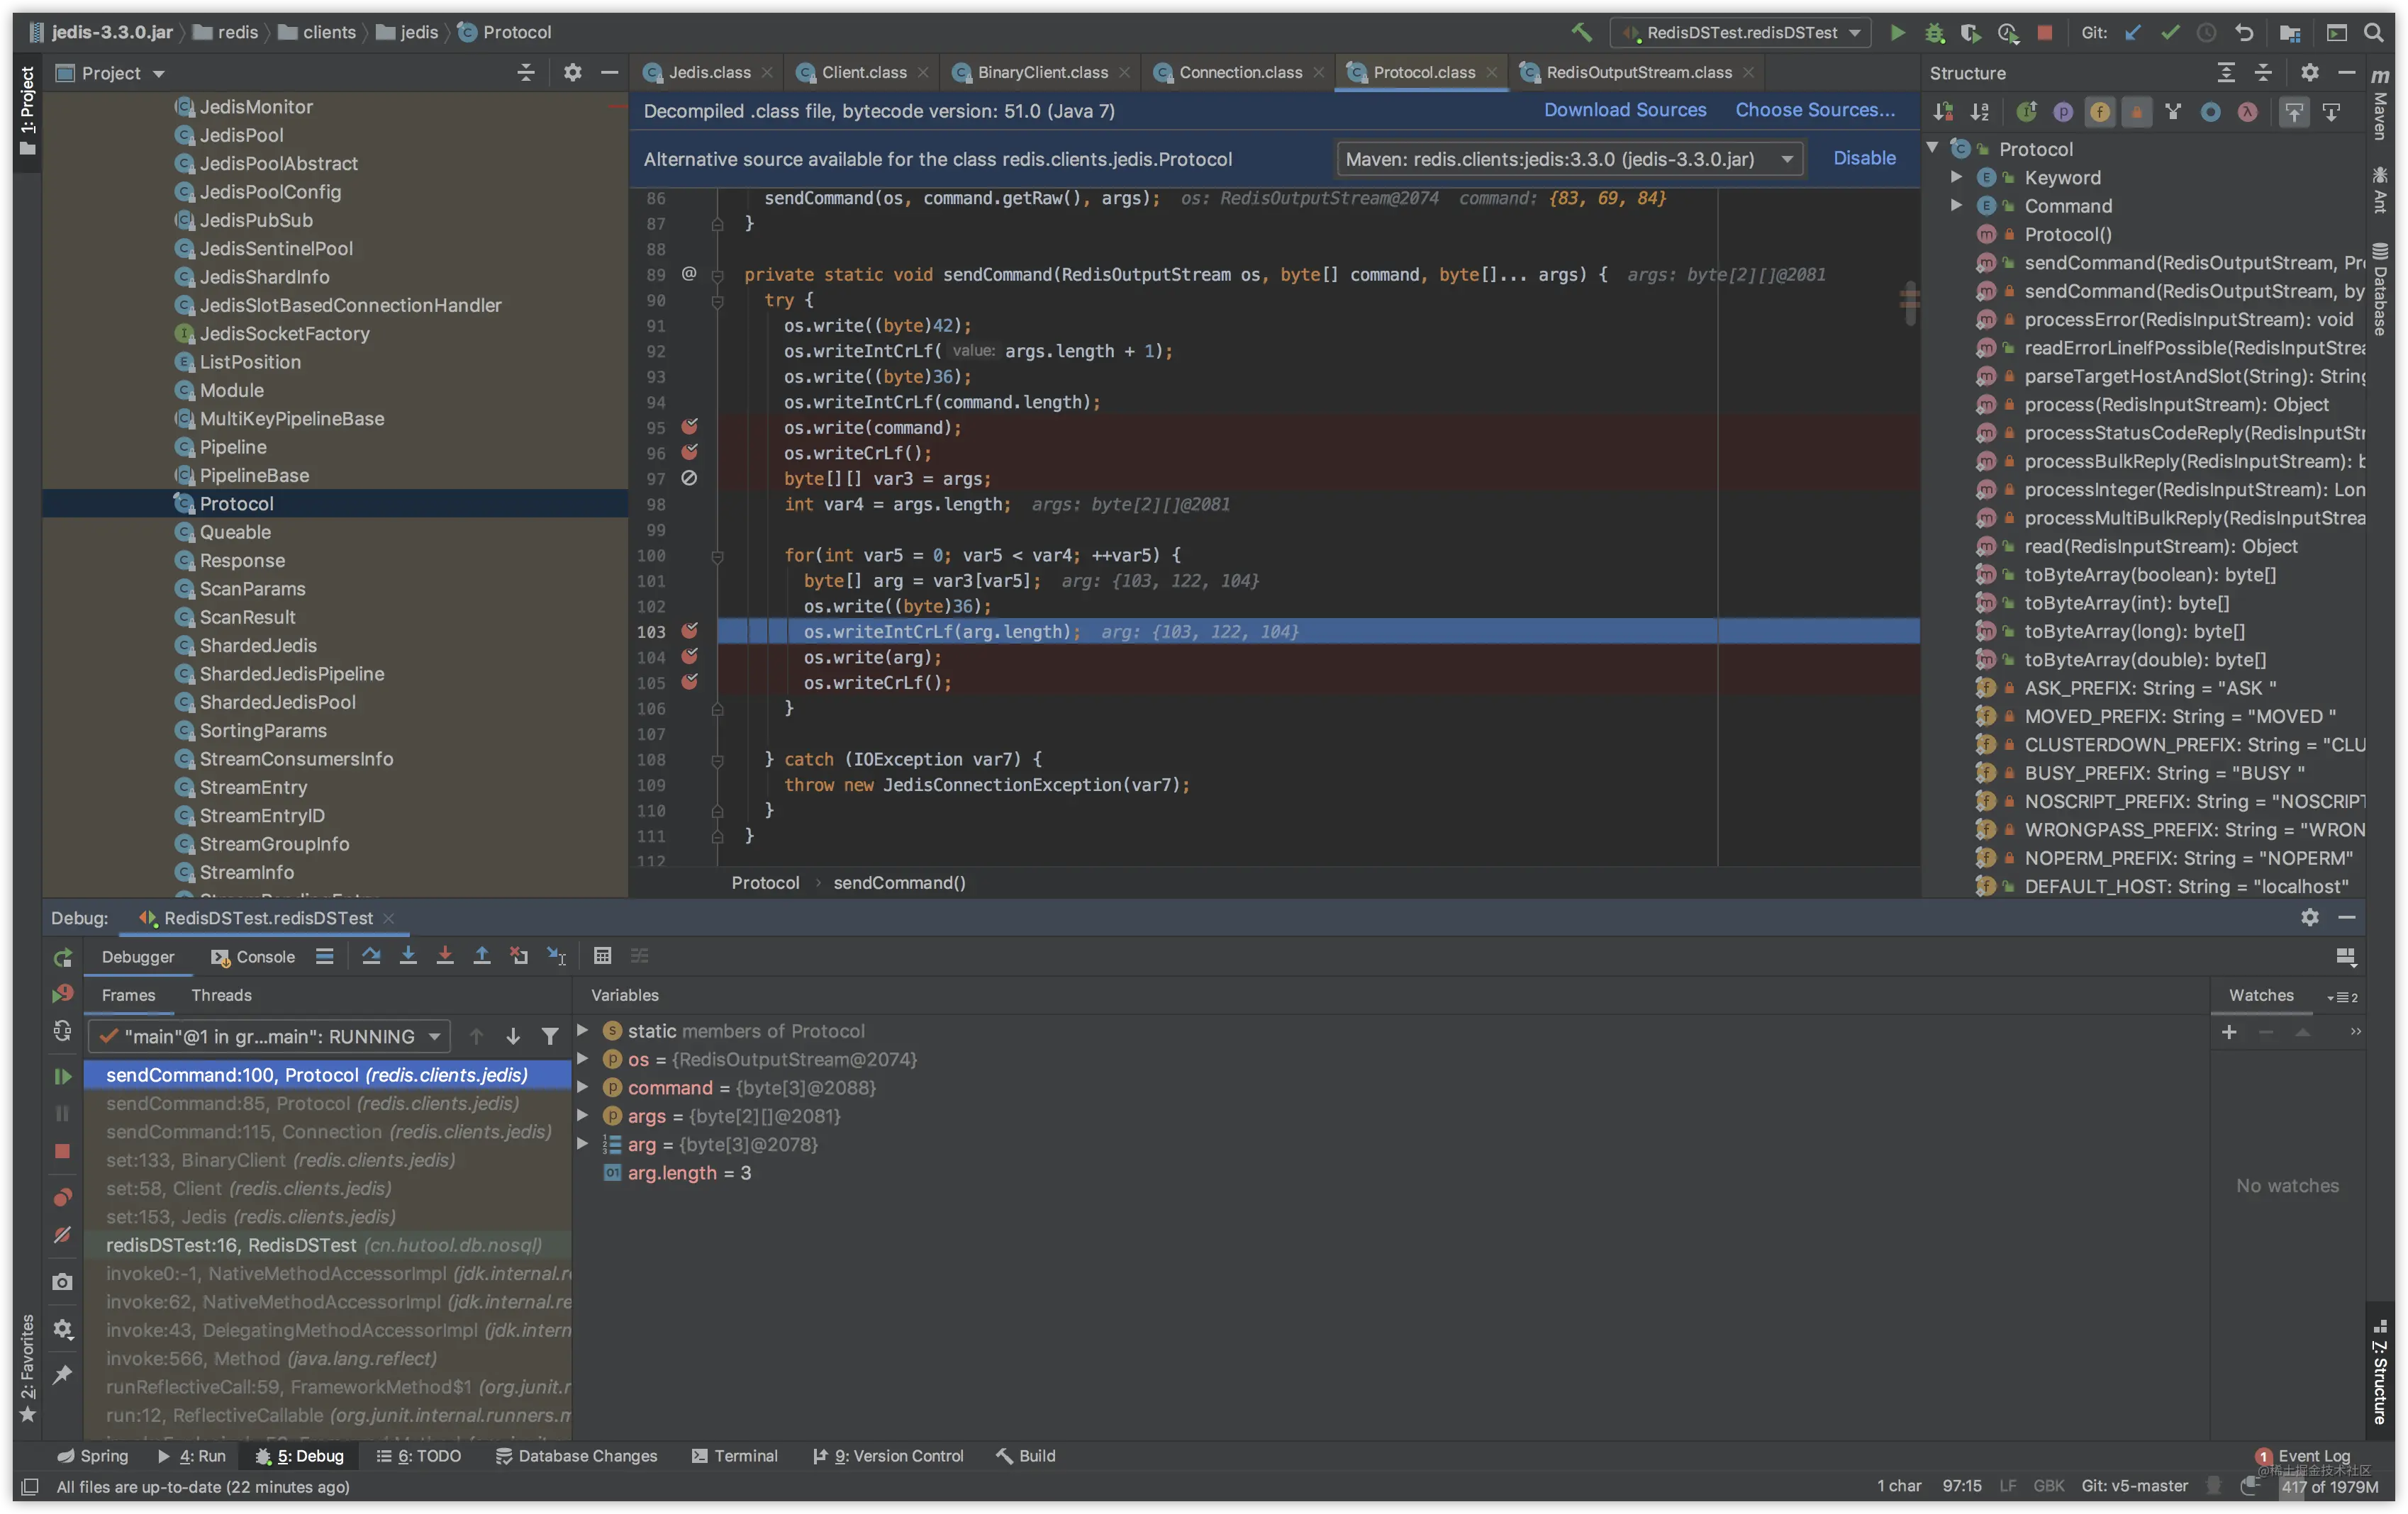Toggle disabled breakpoint on line 97

(x=689, y=478)
